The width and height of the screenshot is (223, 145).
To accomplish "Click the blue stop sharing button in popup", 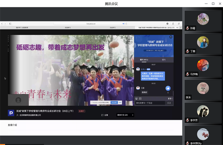I will pyautogui.click(x=114, y=102).
